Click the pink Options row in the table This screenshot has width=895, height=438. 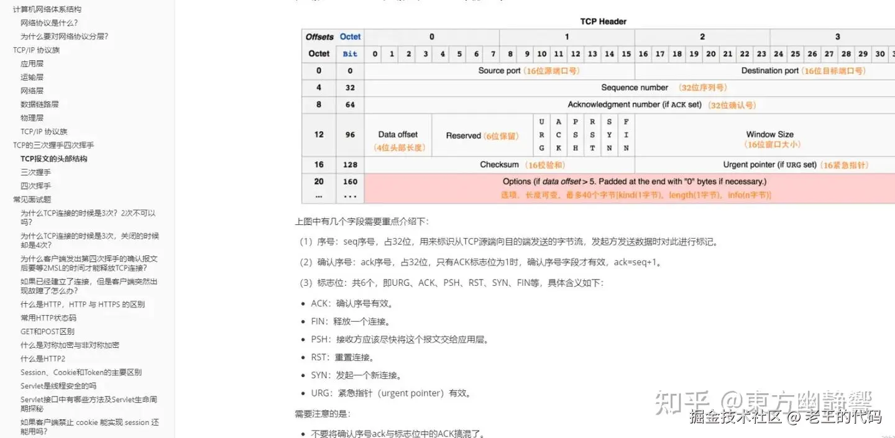point(629,188)
